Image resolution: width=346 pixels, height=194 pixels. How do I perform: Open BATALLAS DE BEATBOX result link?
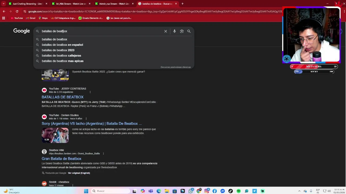coord(63,97)
